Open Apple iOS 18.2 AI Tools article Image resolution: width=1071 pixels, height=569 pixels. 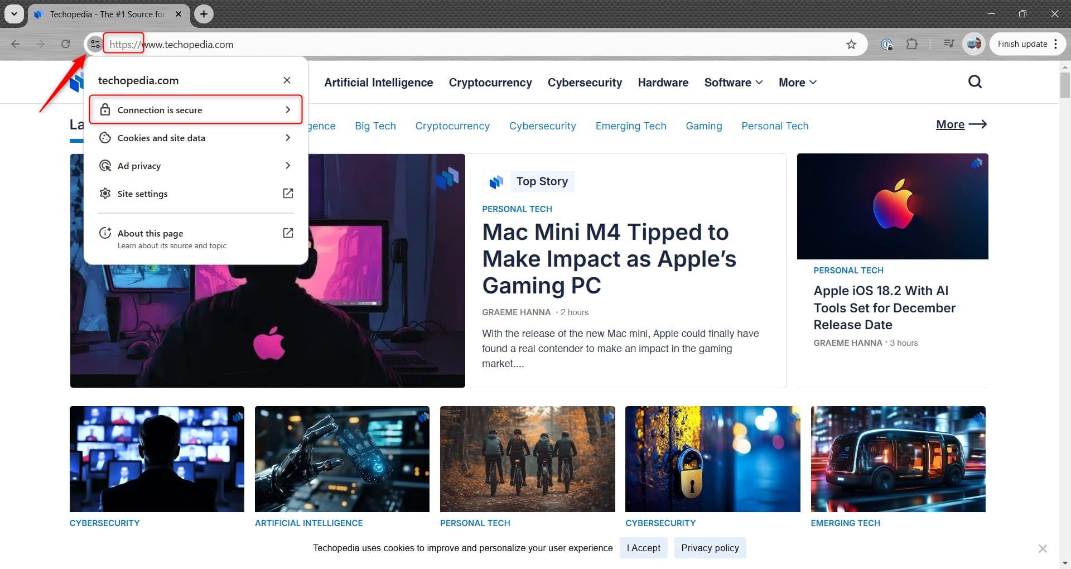pyautogui.click(x=884, y=307)
